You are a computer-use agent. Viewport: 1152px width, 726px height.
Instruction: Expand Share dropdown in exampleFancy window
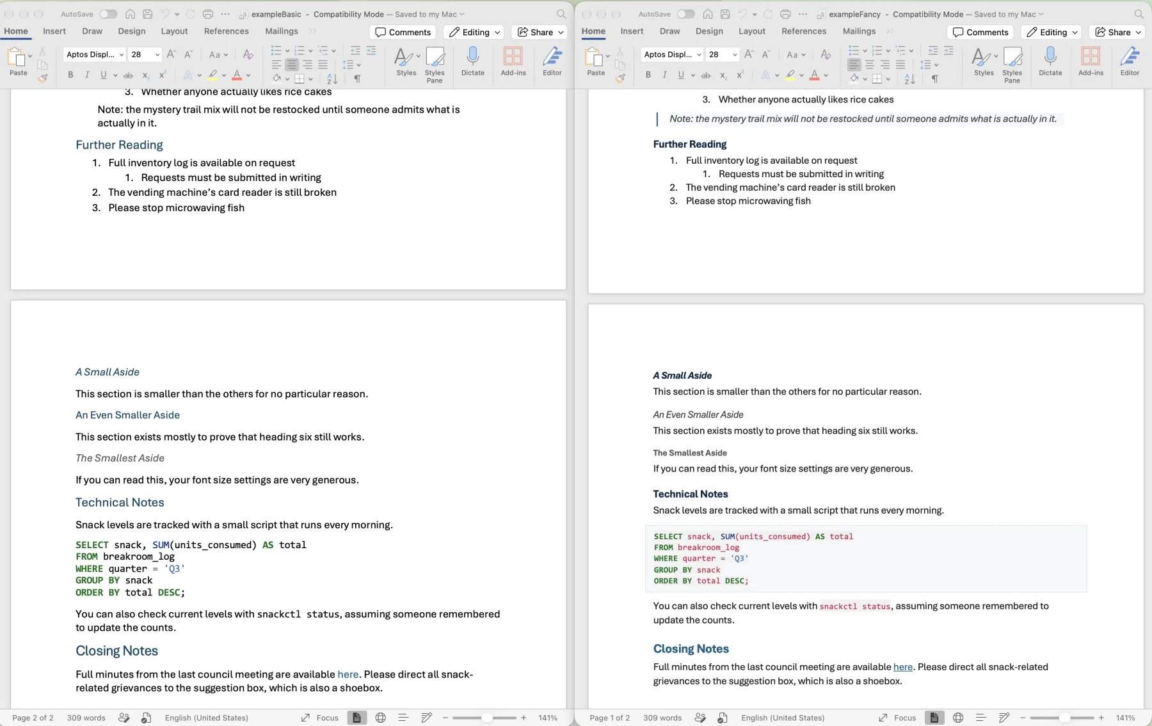click(1138, 32)
